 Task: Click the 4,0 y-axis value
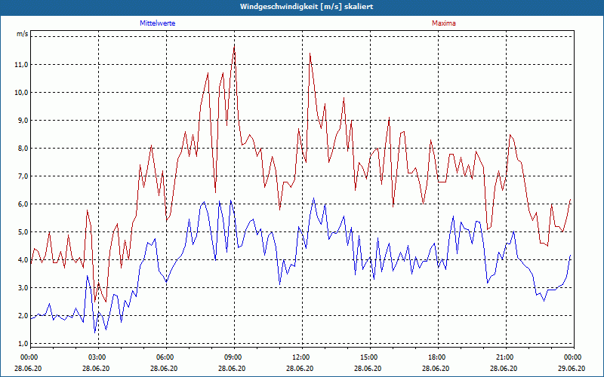23,260
